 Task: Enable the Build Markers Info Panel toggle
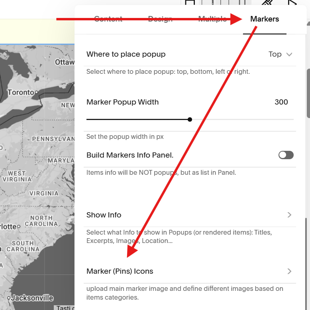point(286,155)
